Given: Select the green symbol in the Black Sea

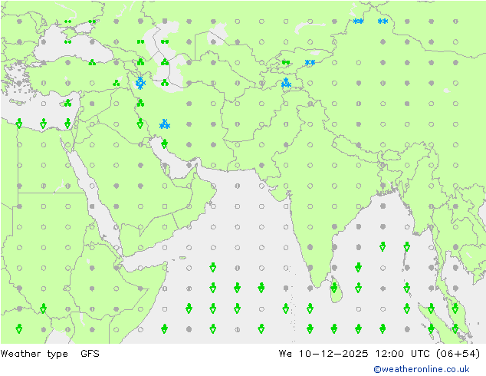Looking at the screenshot, I should tap(67, 42).
